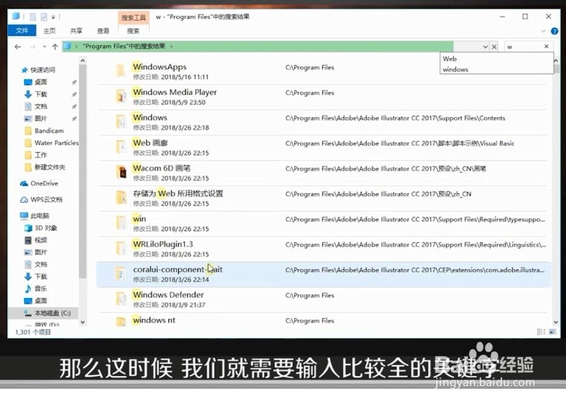Click the 搜索工具 contextual tab header

coord(134,18)
